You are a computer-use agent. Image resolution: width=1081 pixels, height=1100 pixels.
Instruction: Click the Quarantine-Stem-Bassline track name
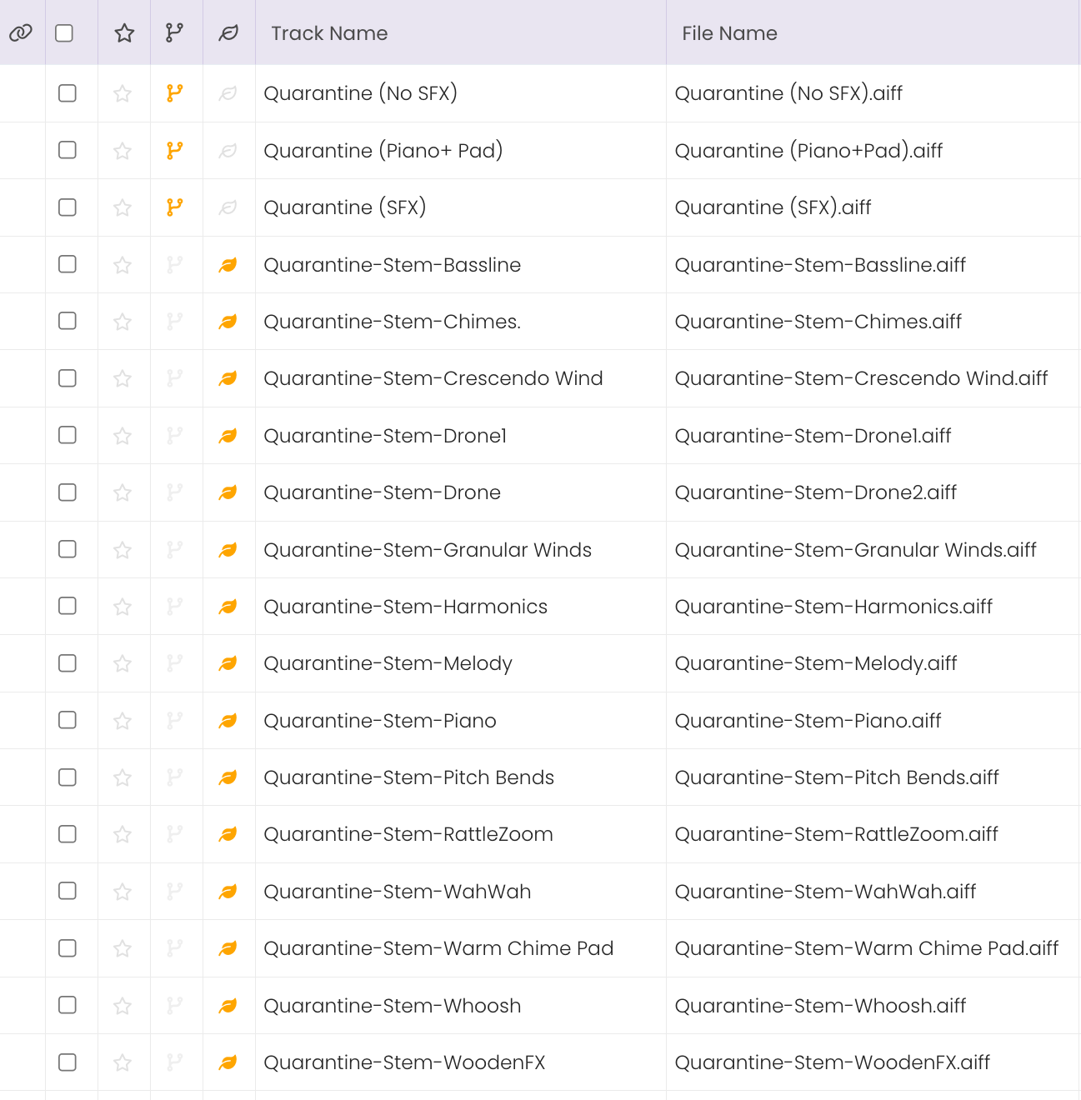pyautogui.click(x=392, y=265)
